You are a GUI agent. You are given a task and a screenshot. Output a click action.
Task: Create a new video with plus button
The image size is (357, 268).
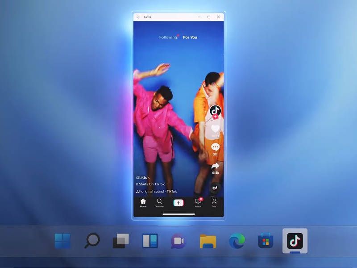pos(178,203)
